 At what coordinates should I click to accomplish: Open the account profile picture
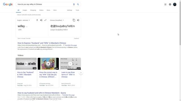pos(175,4)
